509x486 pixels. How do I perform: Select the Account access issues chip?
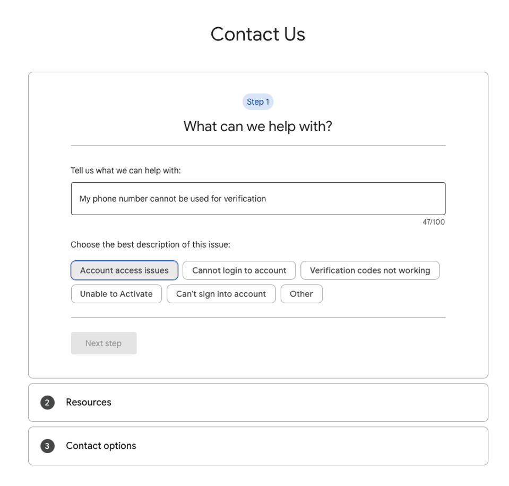(x=124, y=270)
